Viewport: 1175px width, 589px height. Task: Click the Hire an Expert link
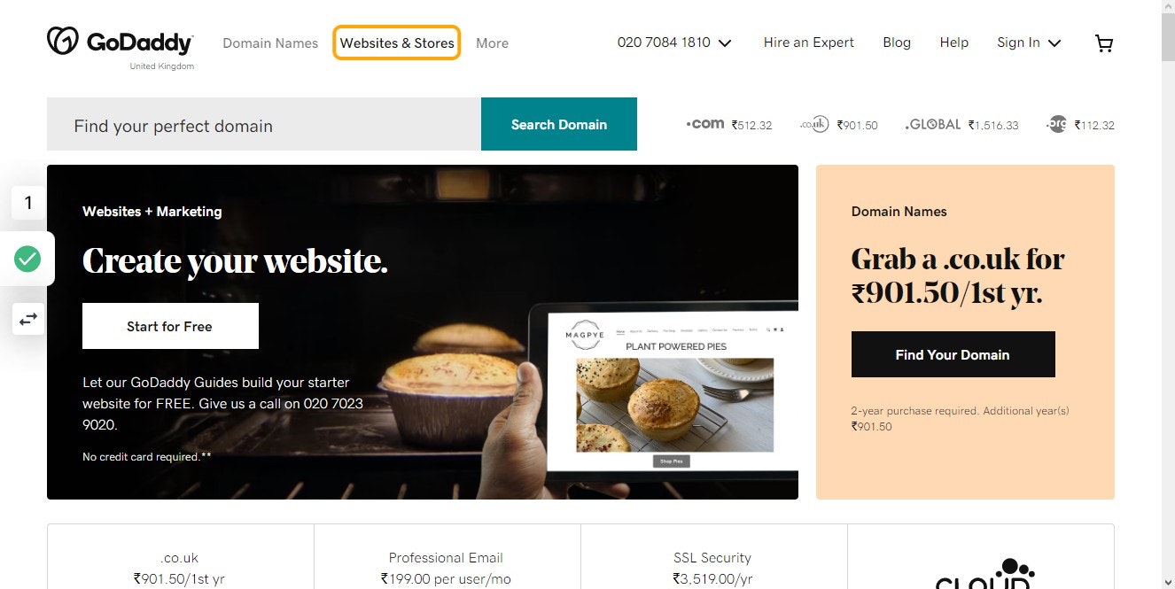pos(809,43)
